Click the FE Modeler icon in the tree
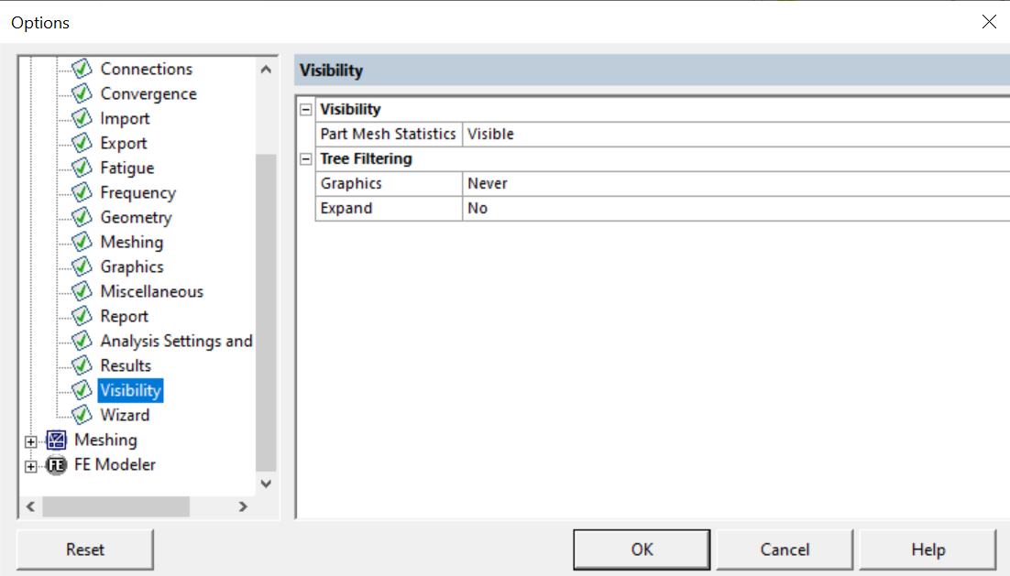 (x=57, y=464)
